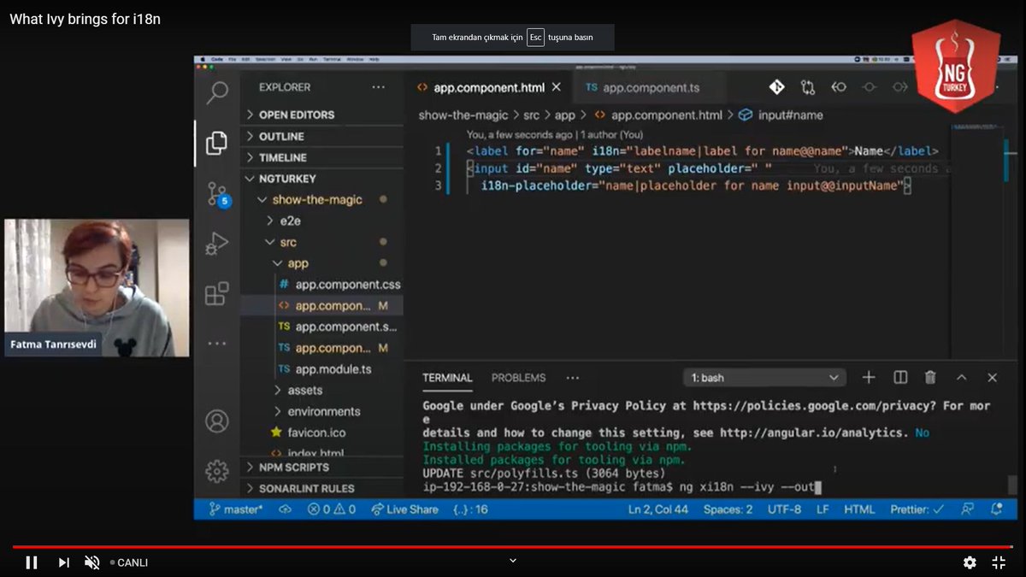Screen dimensions: 1026x577
Task: Open the 1: bash terminal selector dropdown
Action: [x=764, y=378]
